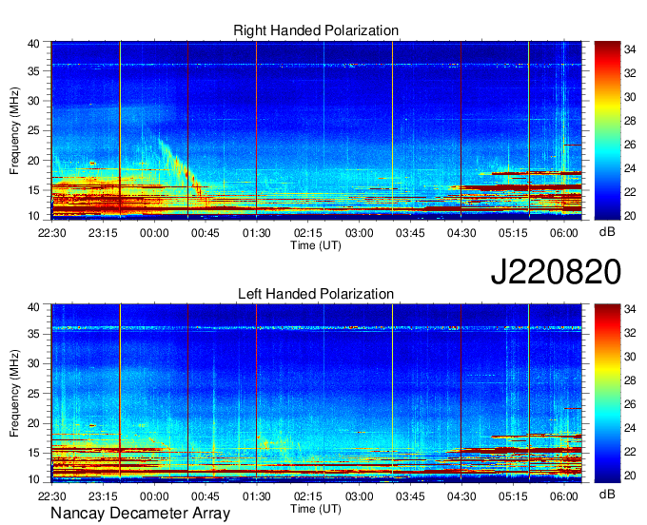Click the 'dB' unit under Right Handed color bar

click(607, 232)
